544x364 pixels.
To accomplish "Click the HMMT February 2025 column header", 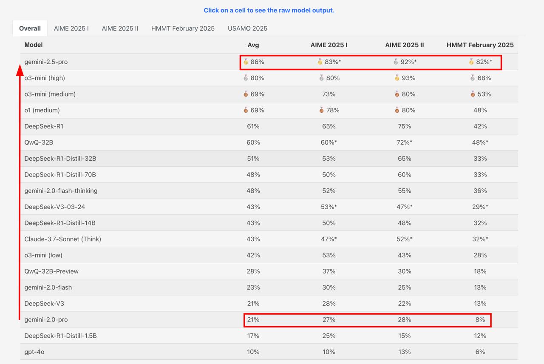I will [480, 45].
